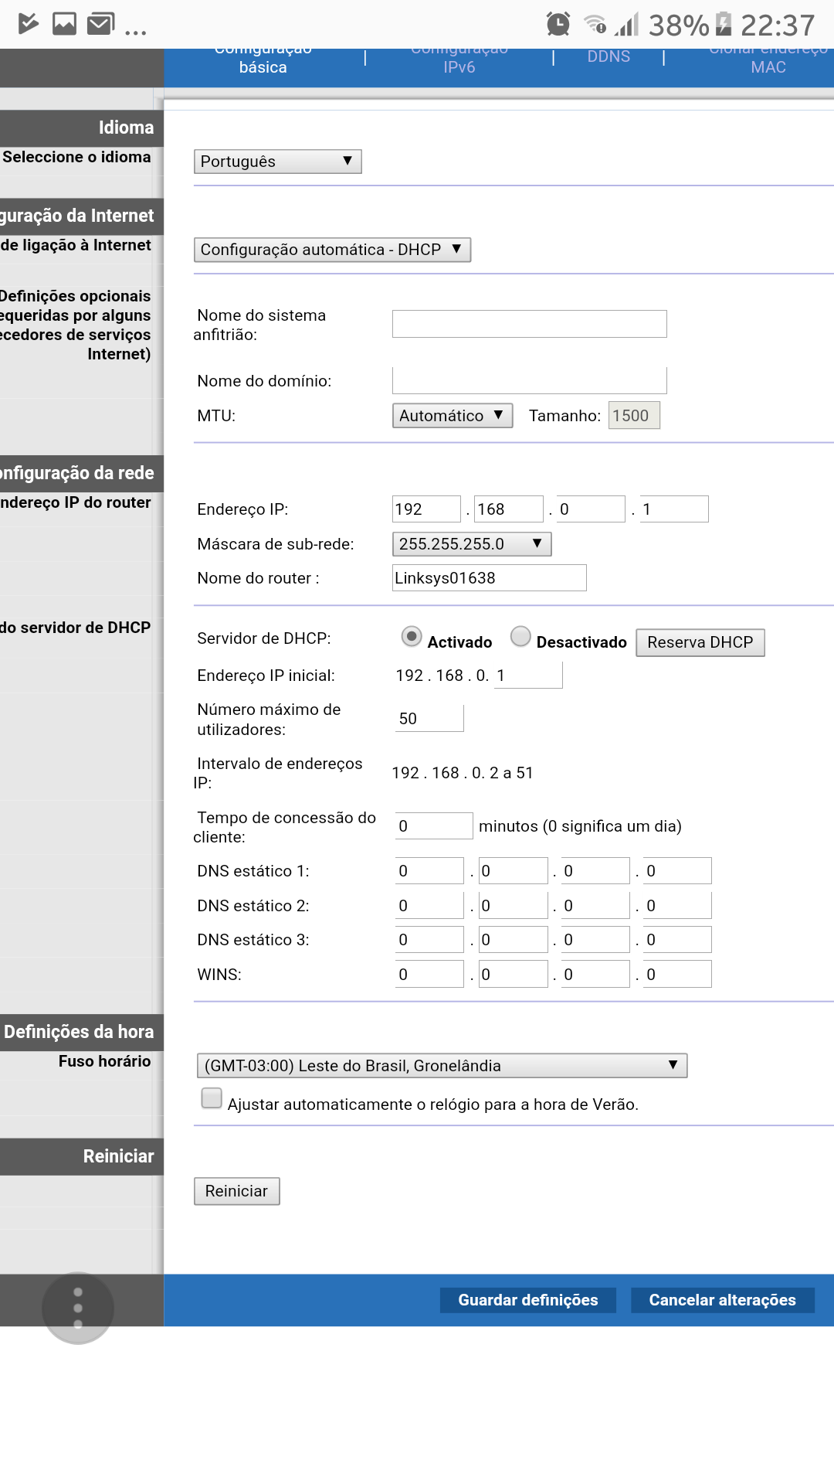The image size is (834, 1484).
Task: Focus WINS last octet field
Action: 677,975
